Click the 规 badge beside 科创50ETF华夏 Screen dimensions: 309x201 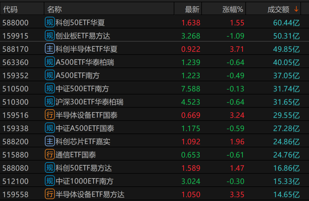tap(50, 22)
